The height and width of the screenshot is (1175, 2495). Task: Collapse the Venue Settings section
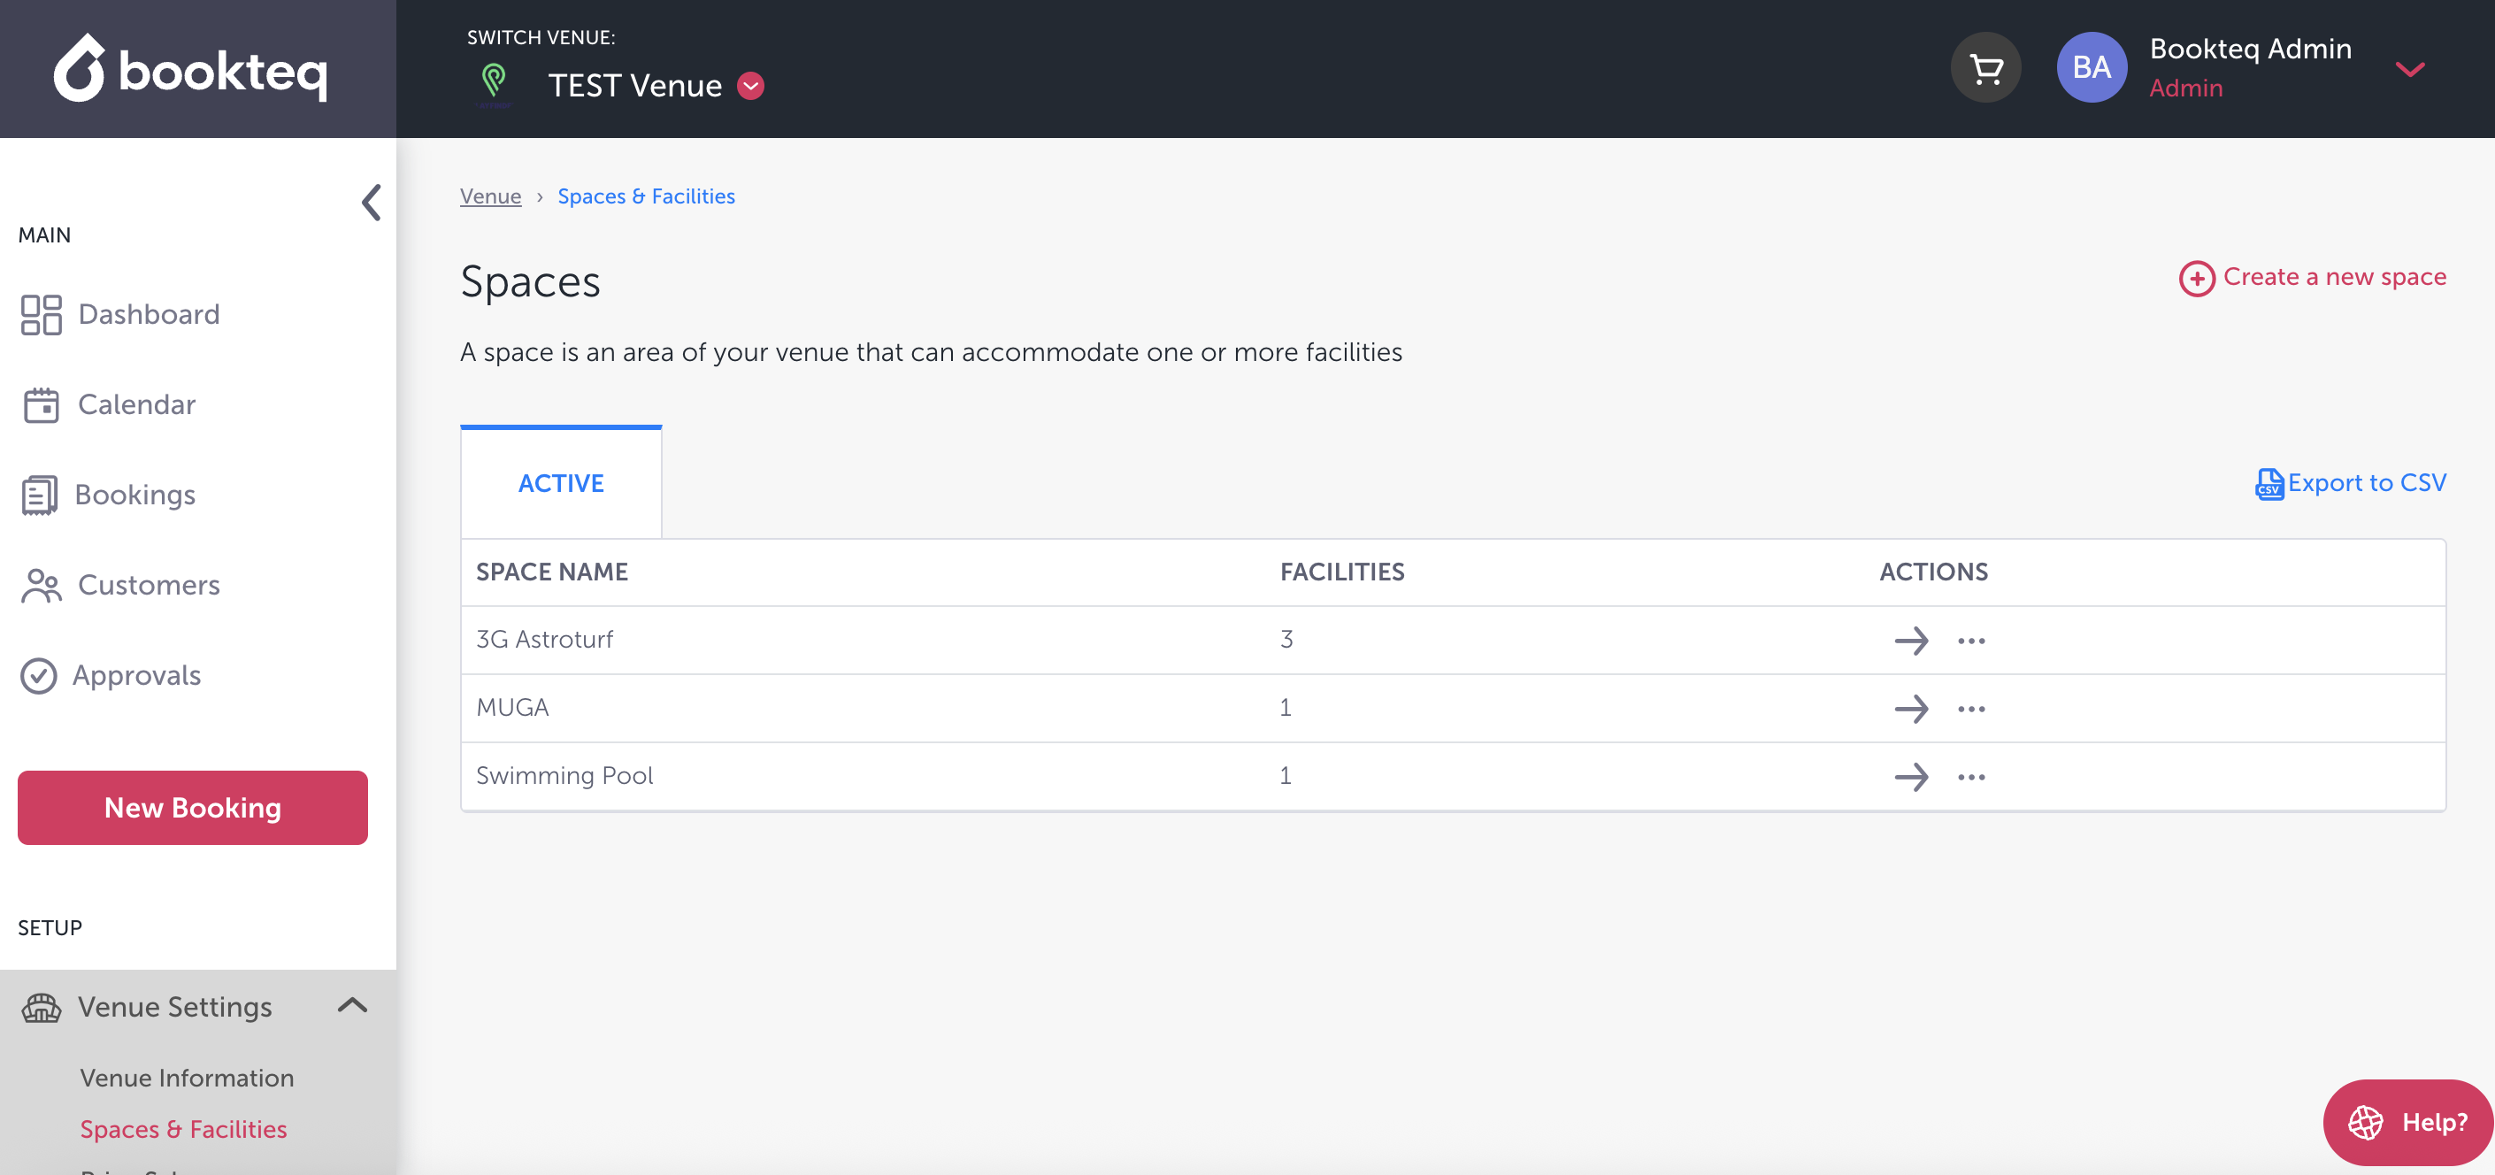[352, 1005]
